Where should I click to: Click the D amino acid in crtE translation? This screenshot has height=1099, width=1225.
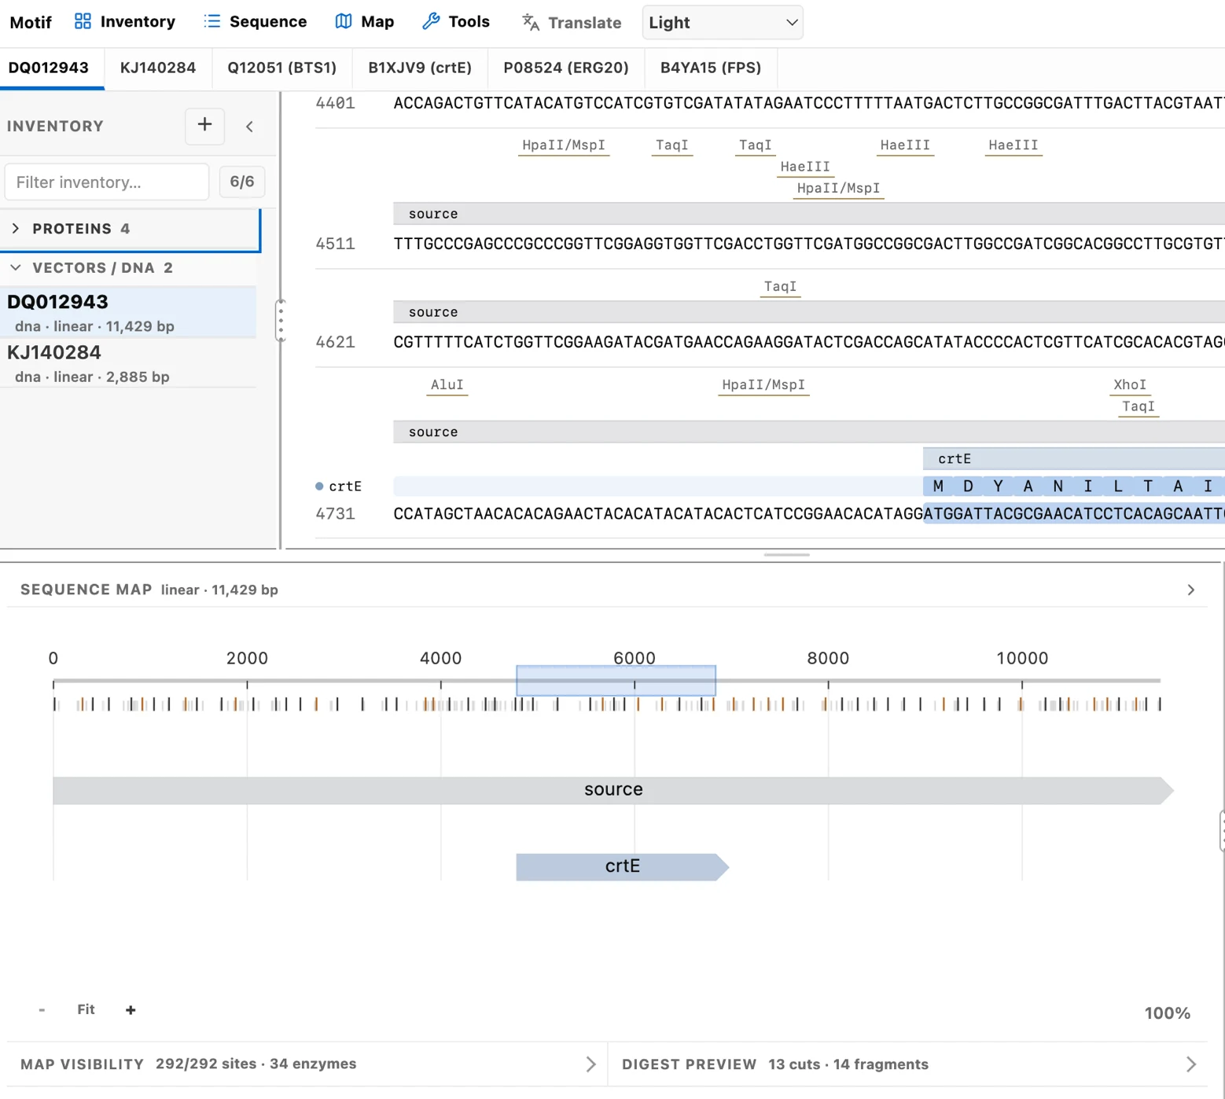tap(968, 487)
